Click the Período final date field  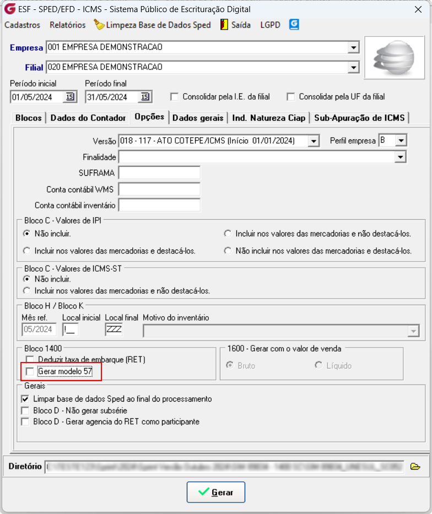click(112, 97)
